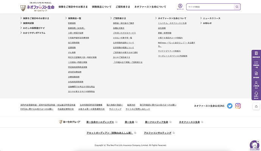Click the 保険商品一覧 list icon in side panel

tap(256, 65)
